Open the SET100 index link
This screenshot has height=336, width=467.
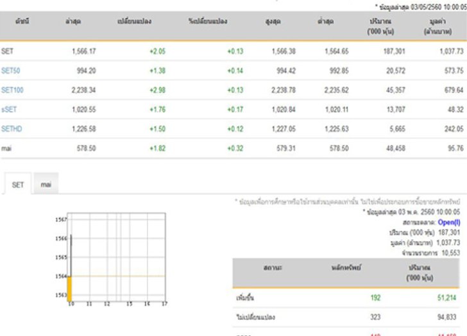pyautogui.click(x=12, y=90)
